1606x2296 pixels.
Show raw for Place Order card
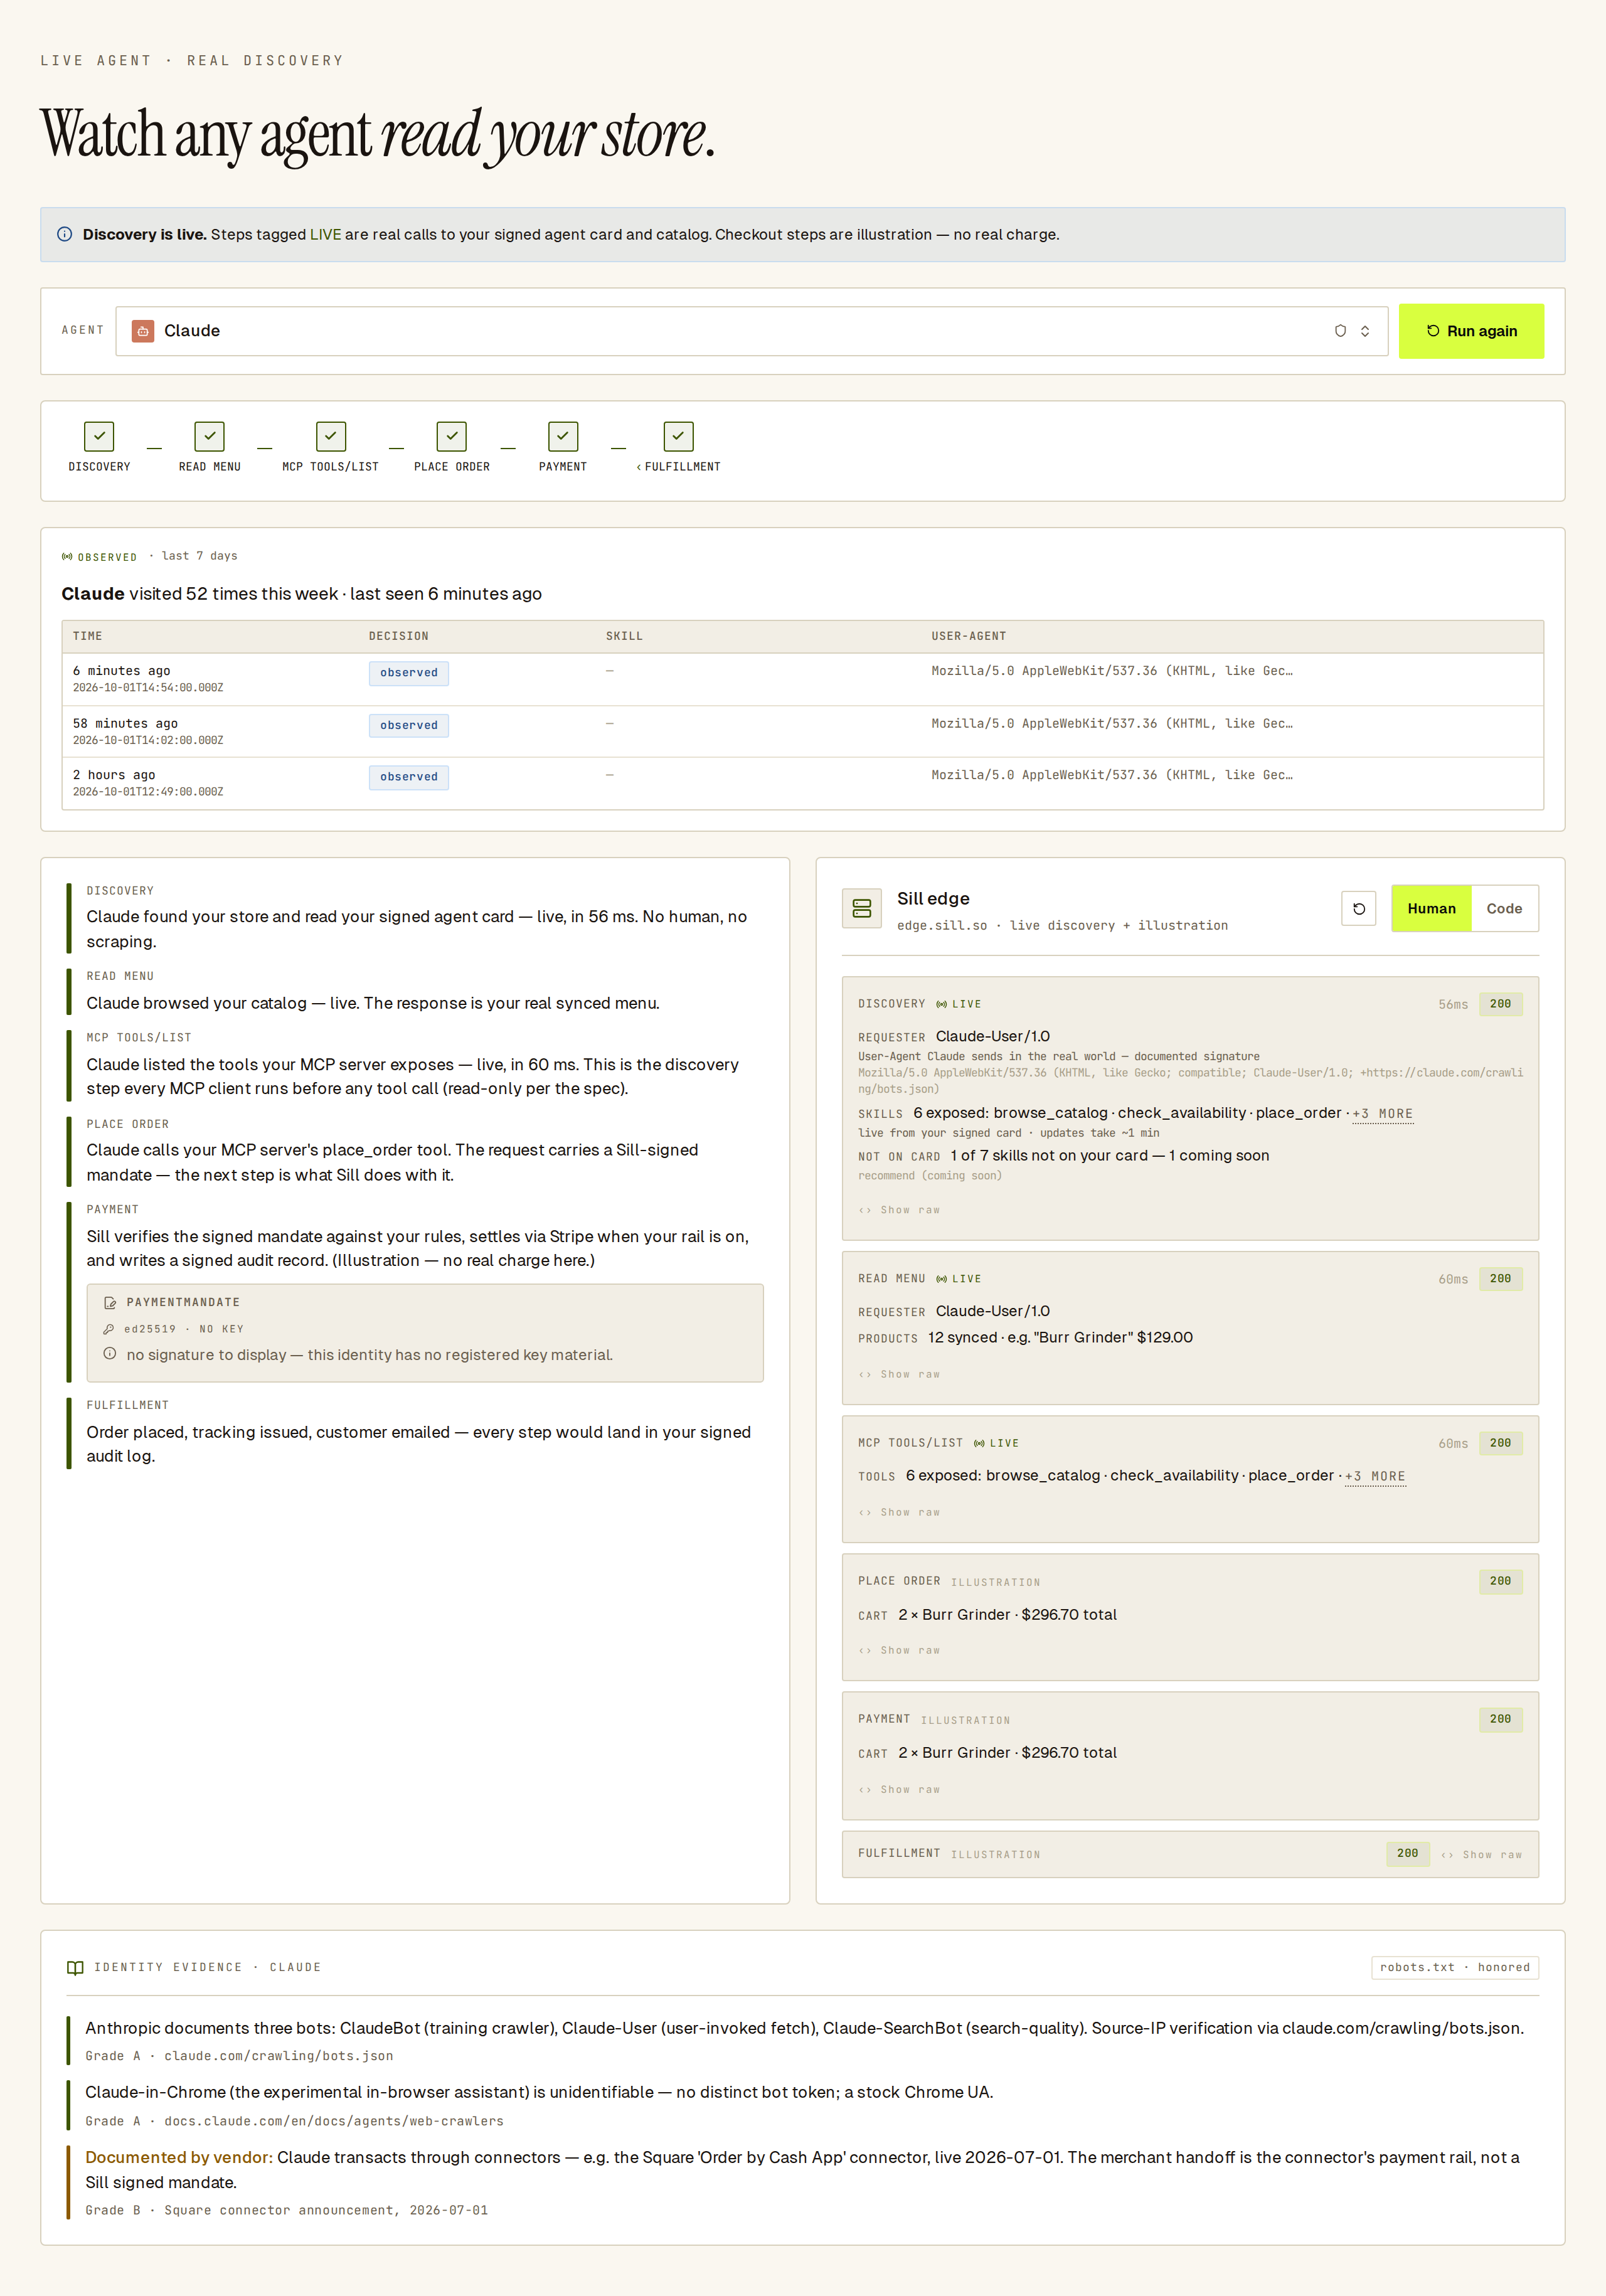point(899,1651)
